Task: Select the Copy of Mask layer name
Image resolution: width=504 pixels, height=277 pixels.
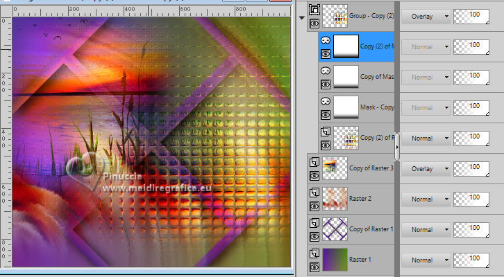Action: (x=378, y=77)
